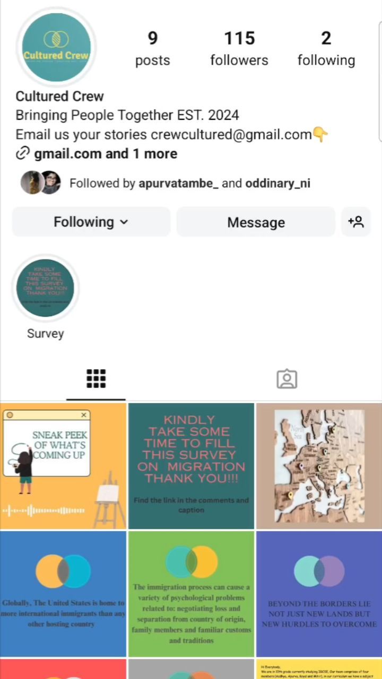Open the United States immigrants post
Image resolution: width=382 pixels, height=679 pixels.
(x=63, y=594)
